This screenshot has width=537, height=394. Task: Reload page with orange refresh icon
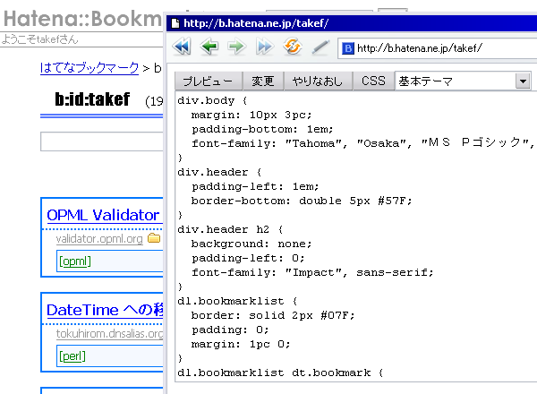point(293,47)
